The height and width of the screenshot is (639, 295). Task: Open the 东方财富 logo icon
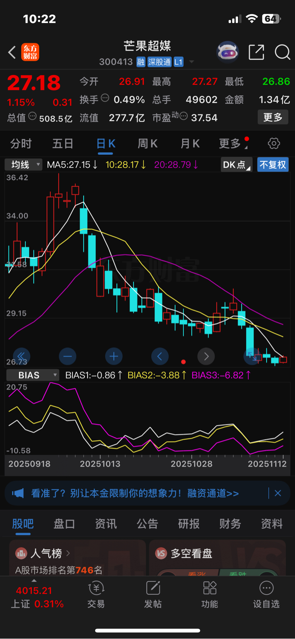click(30, 52)
